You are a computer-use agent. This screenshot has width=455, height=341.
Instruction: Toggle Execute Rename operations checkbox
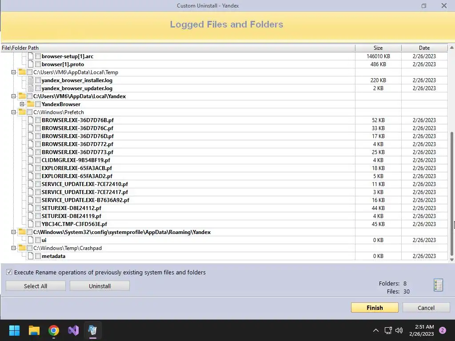click(x=9, y=272)
